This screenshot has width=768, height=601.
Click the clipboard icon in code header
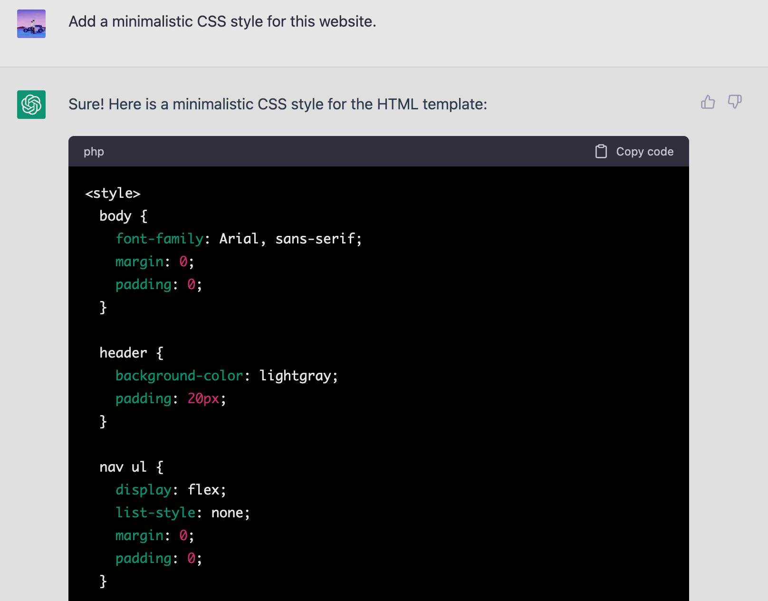(601, 152)
